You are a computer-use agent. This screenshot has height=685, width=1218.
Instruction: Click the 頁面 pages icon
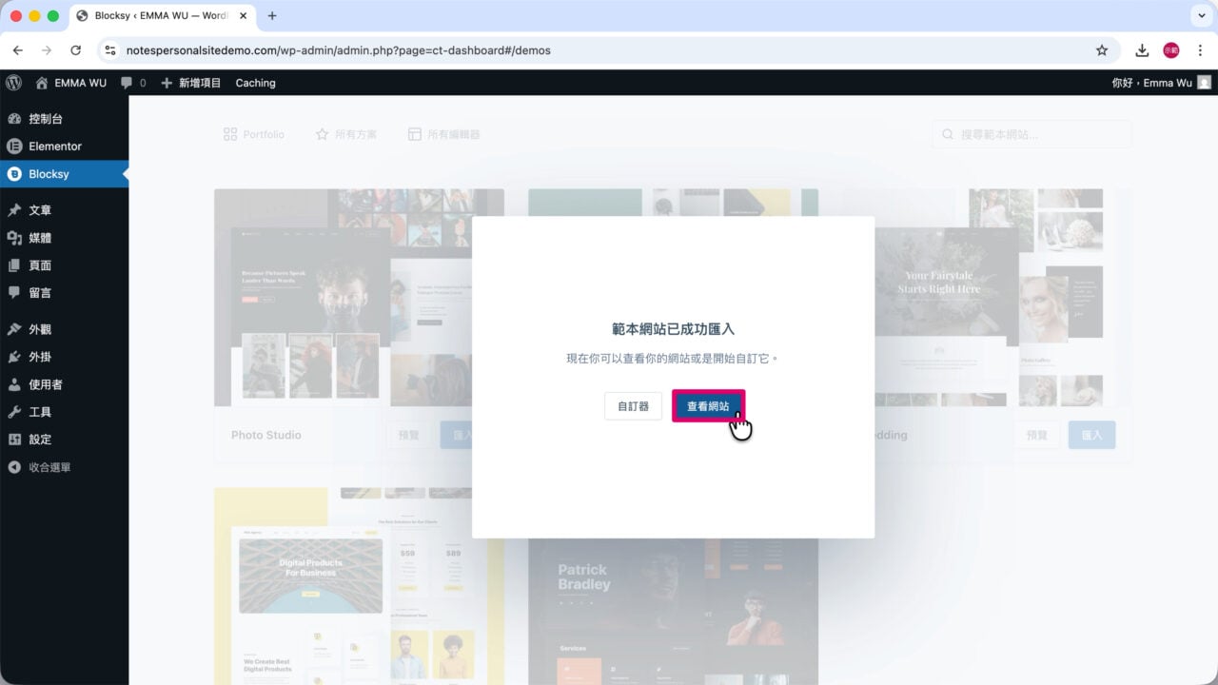pos(14,265)
